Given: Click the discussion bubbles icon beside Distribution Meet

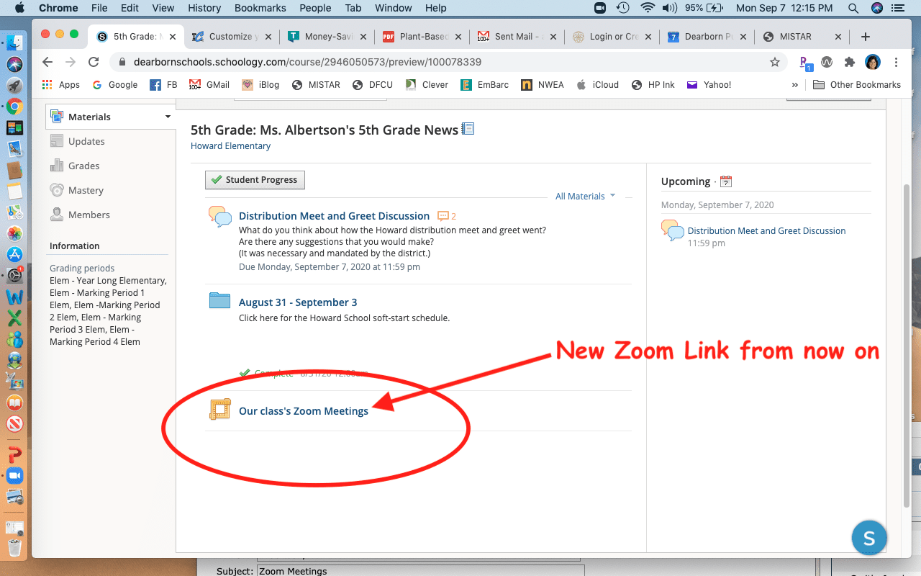Looking at the screenshot, I should pos(220,216).
